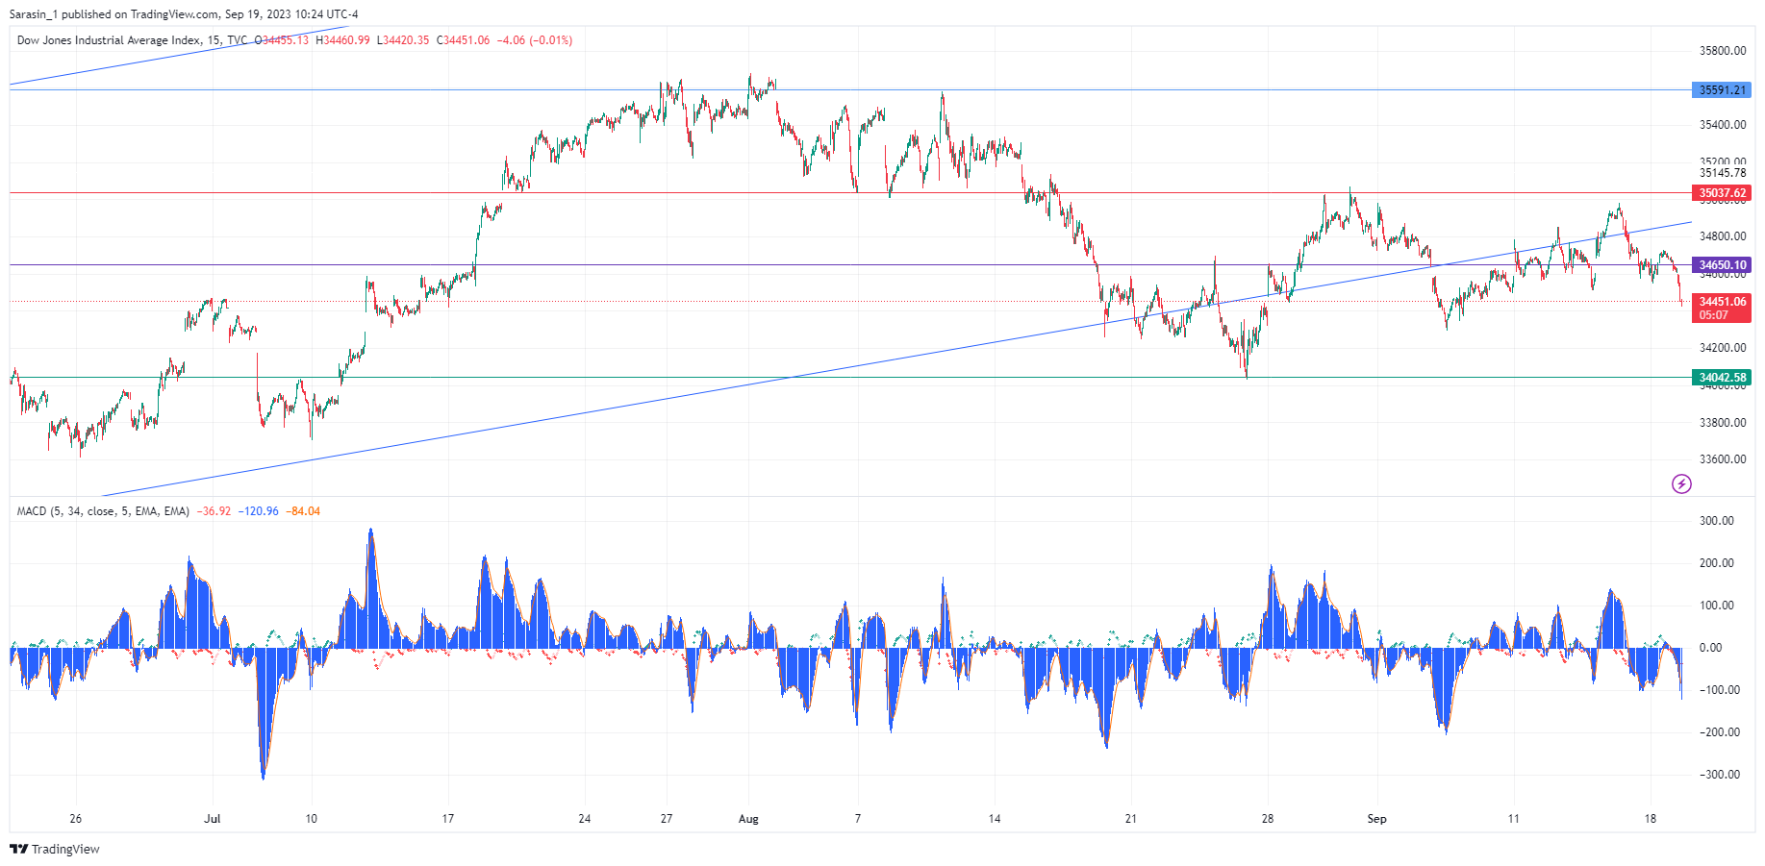Click the open value O34455.13
The image size is (1765, 866).
[x=282, y=40]
